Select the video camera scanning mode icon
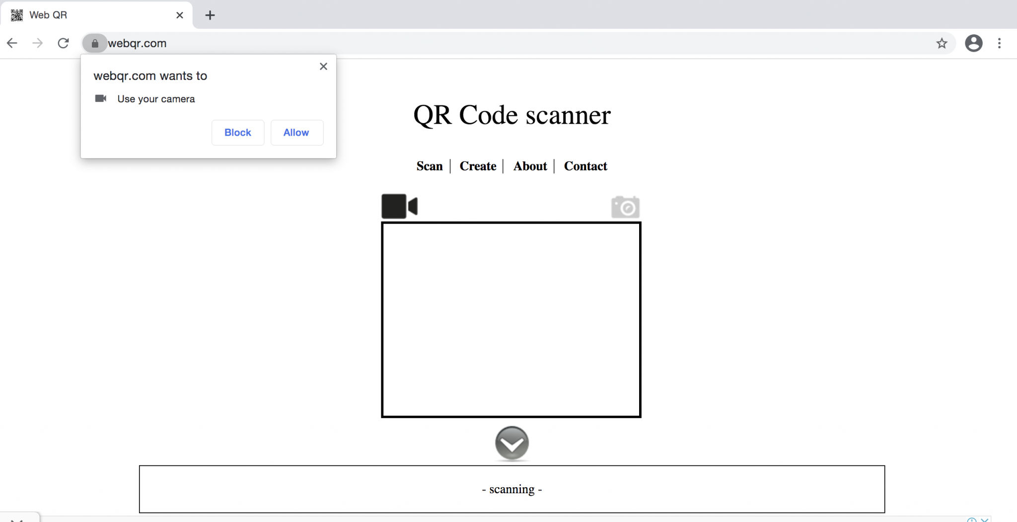 (399, 206)
